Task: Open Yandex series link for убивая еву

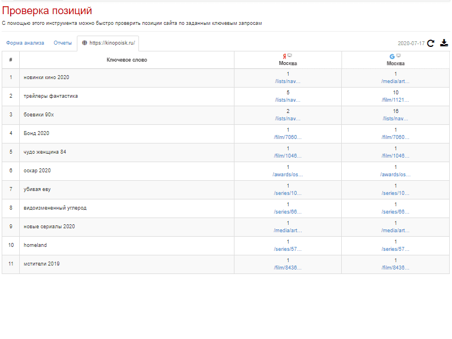Action: pyautogui.click(x=288, y=193)
